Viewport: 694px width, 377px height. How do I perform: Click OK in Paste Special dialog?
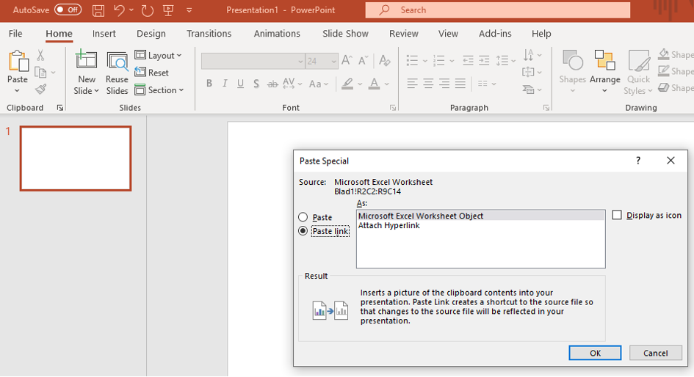point(595,353)
